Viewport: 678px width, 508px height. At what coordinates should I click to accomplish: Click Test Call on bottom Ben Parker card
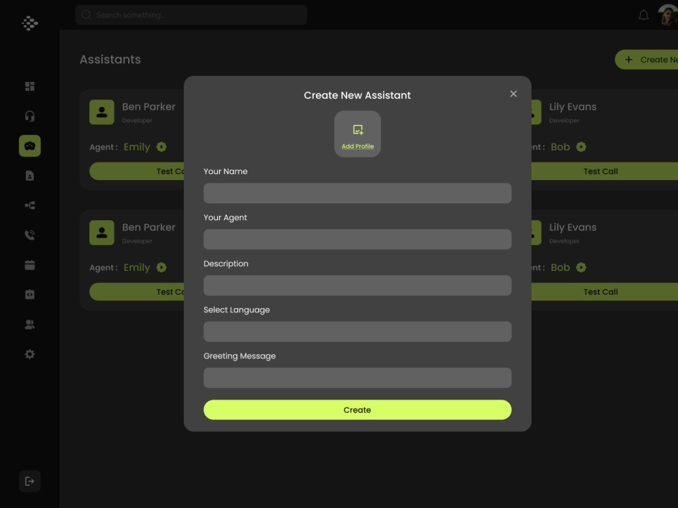click(x=137, y=292)
